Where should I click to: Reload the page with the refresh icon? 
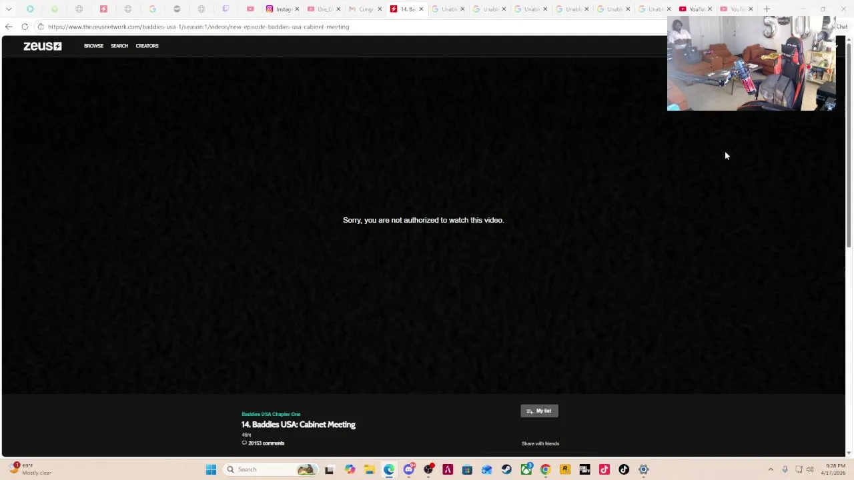click(25, 27)
